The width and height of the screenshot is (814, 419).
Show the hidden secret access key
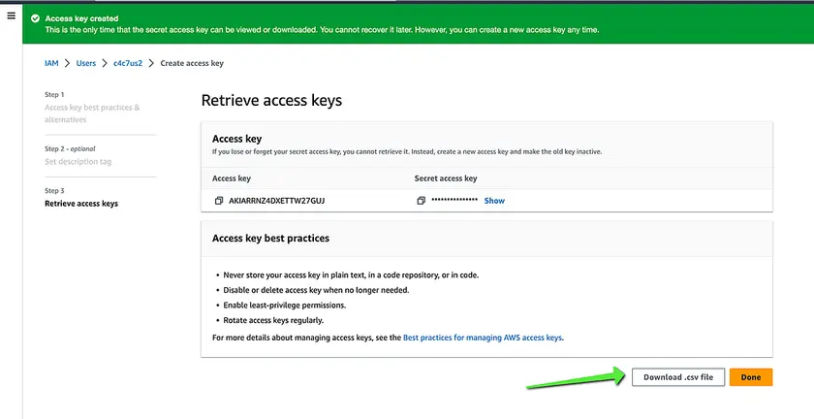pos(494,201)
